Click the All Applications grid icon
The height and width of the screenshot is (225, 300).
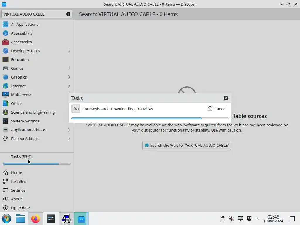[x=6, y=24]
